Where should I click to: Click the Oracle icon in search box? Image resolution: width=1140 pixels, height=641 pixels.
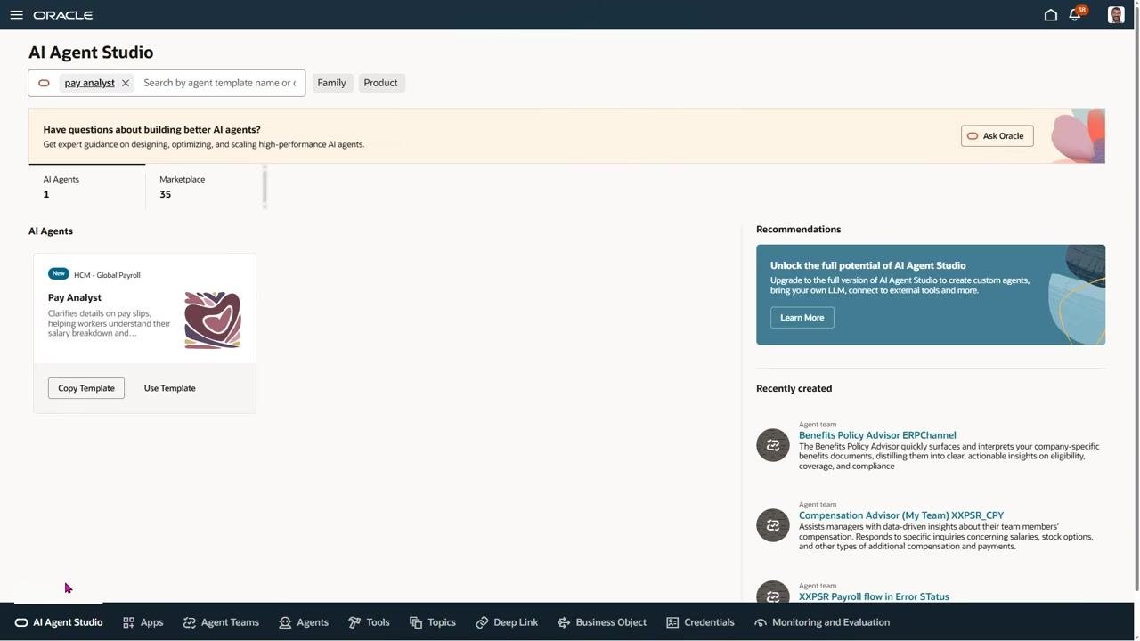click(44, 83)
